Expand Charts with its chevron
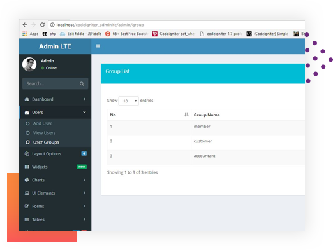 tap(84, 180)
